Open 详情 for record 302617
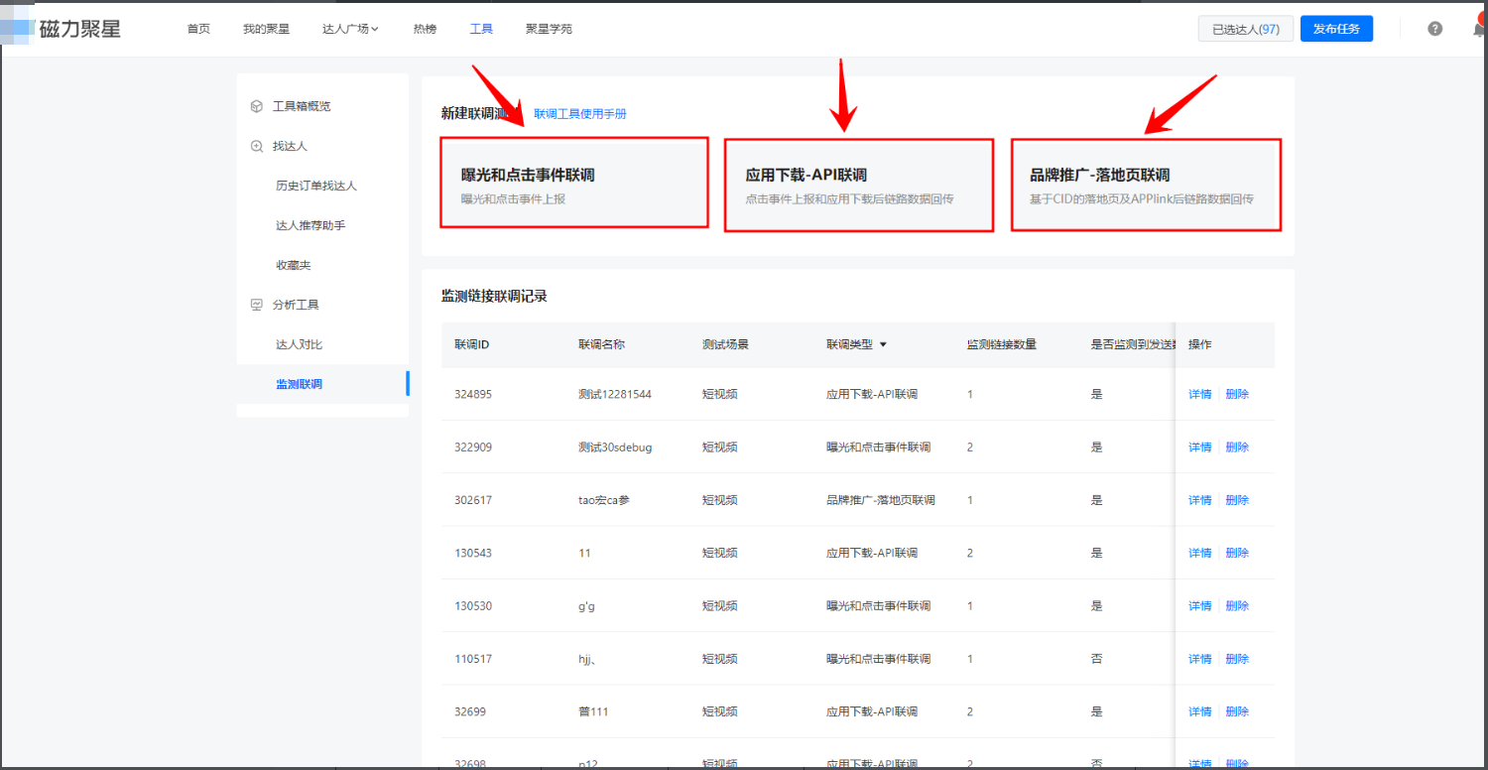The image size is (1488, 770). [1200, 500]
